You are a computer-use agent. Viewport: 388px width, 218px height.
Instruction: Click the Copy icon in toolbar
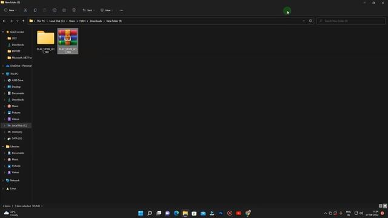pyautogui.click(x=35, y=10)
